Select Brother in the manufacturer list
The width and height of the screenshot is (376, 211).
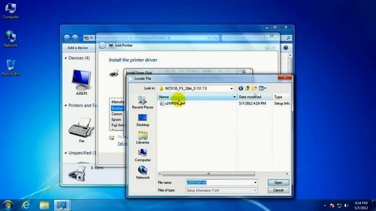pos(117,108)
